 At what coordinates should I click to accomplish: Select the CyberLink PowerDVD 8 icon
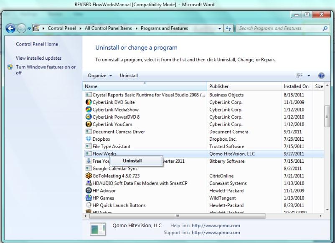[x=89, y=117]
